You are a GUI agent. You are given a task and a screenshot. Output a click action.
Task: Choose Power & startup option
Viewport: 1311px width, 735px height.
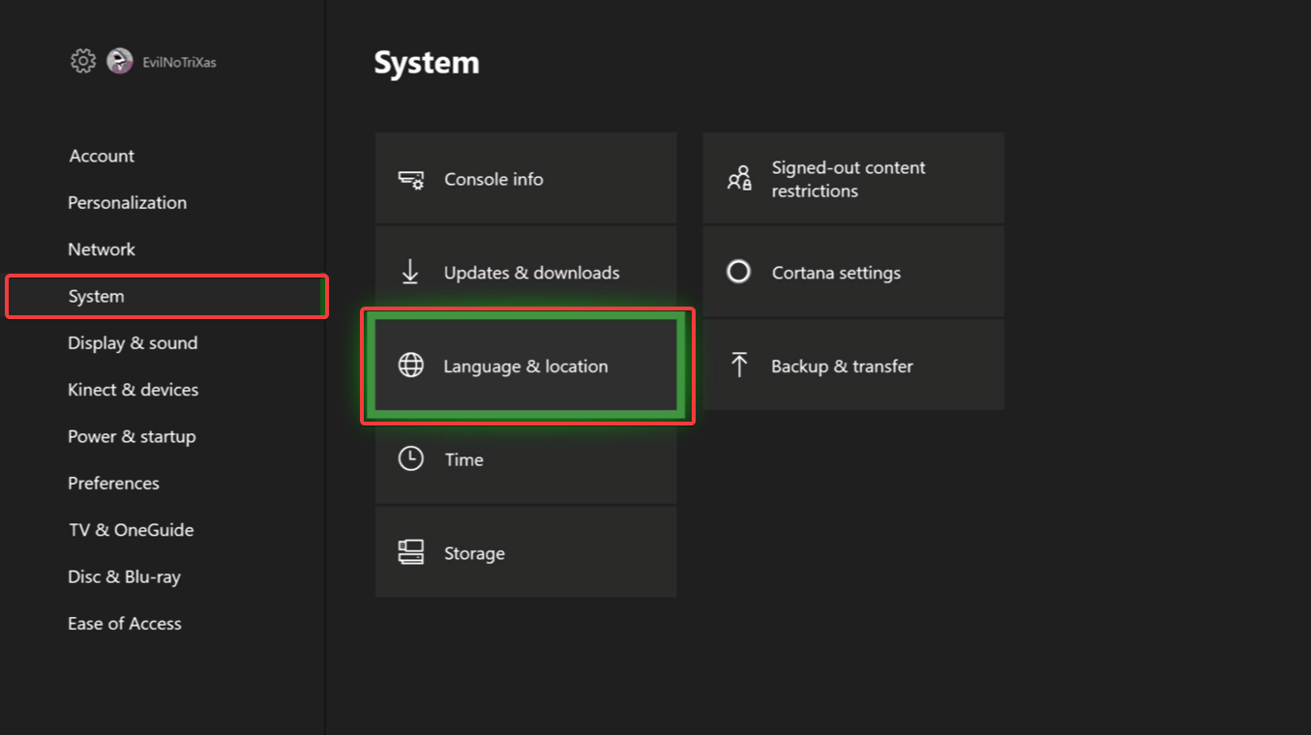[132, 436]
